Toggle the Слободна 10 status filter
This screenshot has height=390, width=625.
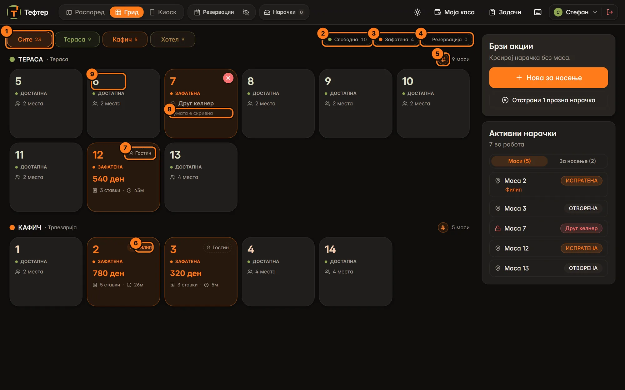[x=347, y=40]
